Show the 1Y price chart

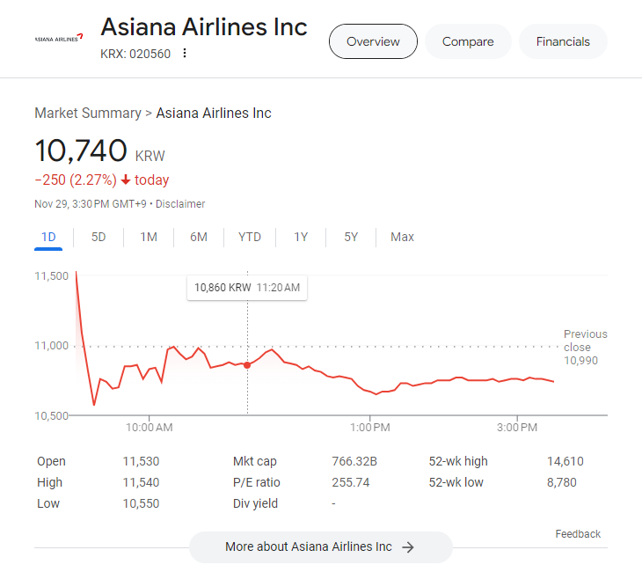pyautogui.click(x=301, y=237)
